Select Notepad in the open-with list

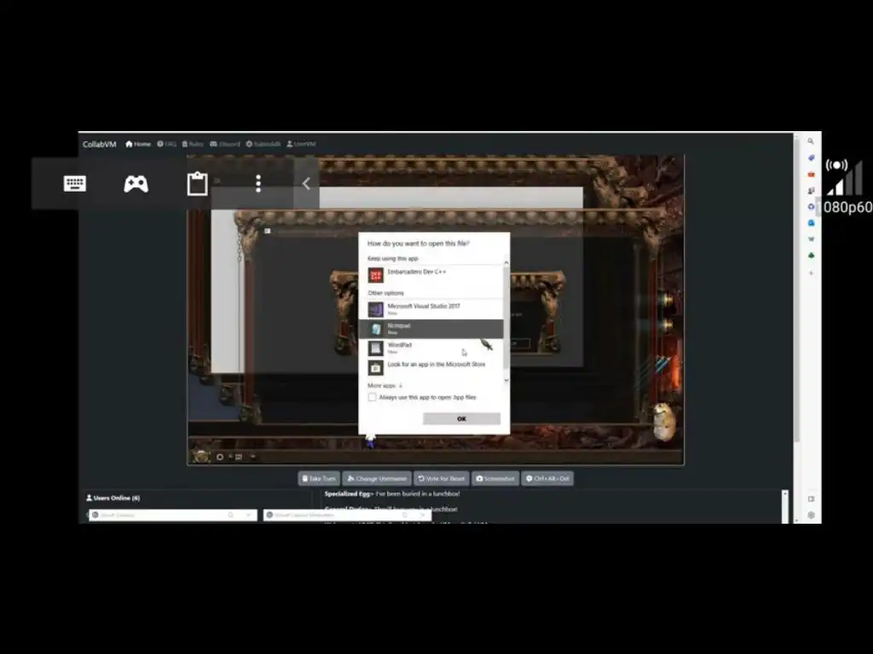tap(431, 329)
